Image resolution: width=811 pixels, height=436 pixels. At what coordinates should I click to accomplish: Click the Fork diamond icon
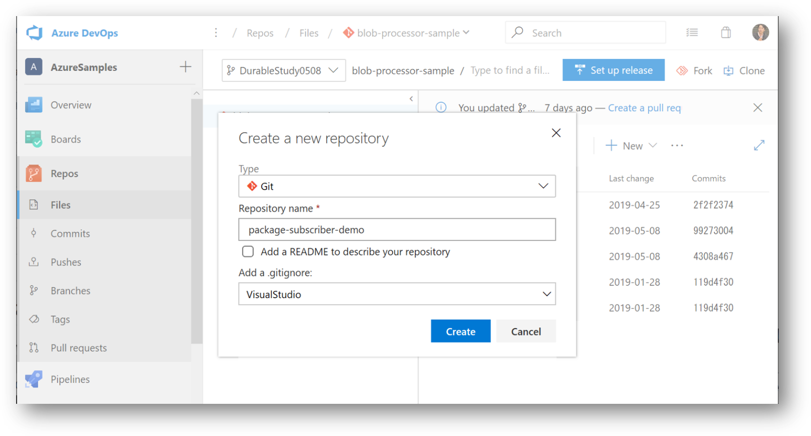point(682,71)
